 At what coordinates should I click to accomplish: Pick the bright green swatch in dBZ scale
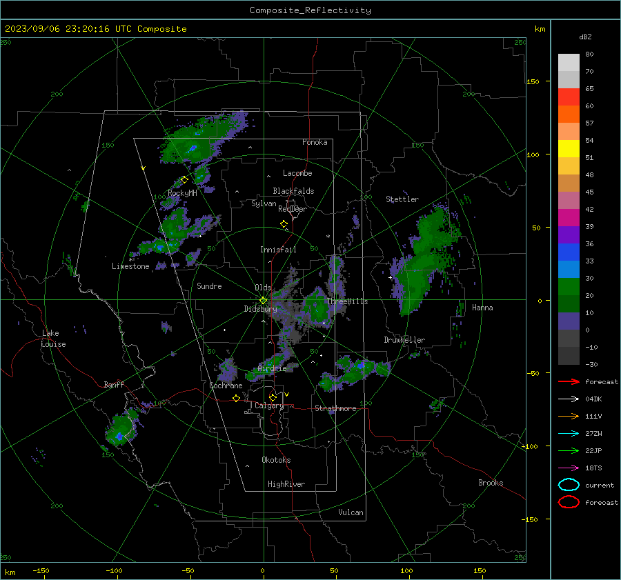(x=569, y=286)
